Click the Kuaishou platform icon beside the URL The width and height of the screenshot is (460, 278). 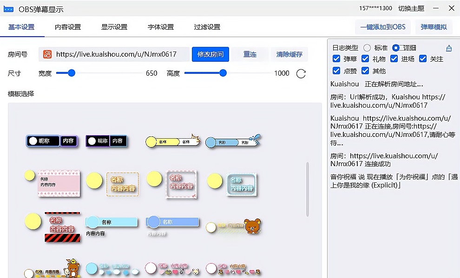[x=47, y=54]
